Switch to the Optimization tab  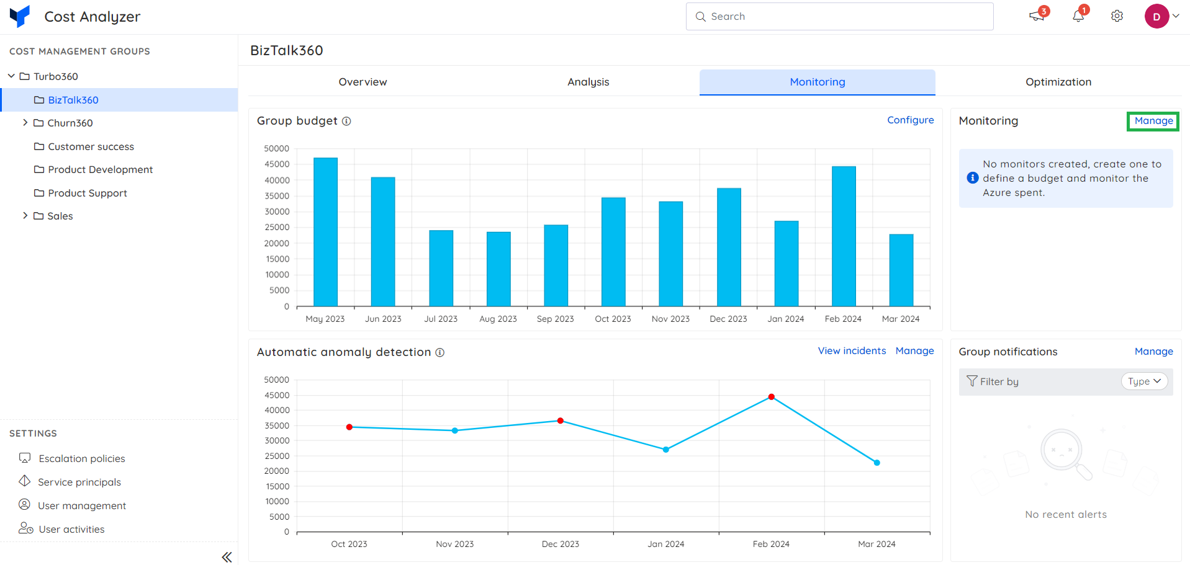[x=1058, y=82]
